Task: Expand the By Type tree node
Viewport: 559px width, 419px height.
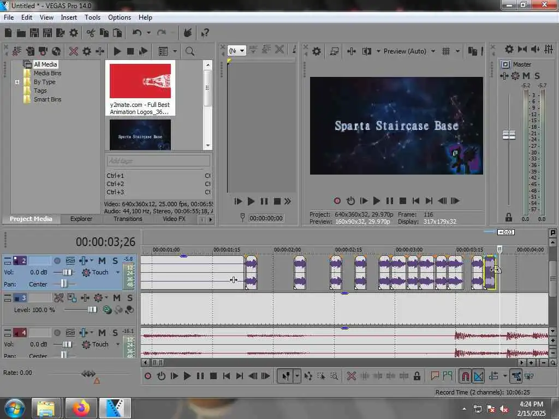Action: [x=17, y=82]
